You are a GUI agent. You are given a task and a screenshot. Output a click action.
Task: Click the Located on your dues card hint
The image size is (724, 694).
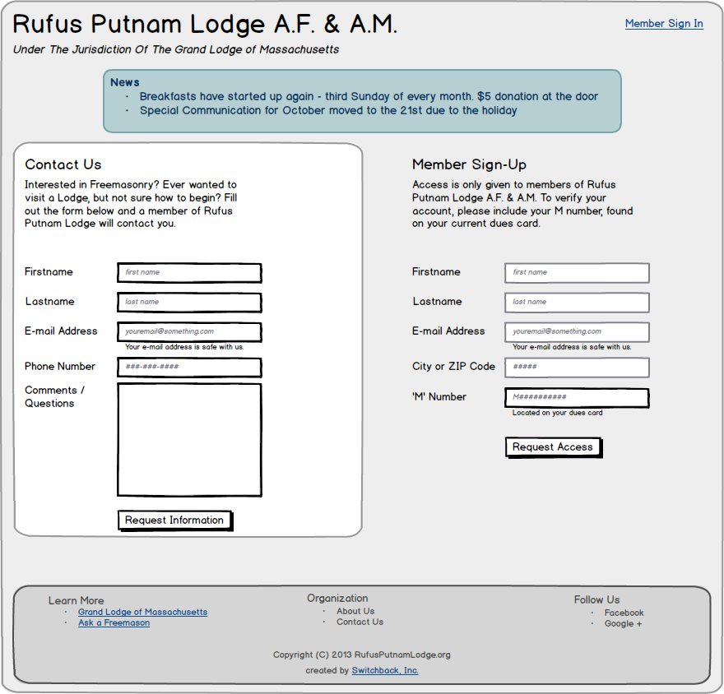(557, 413)
